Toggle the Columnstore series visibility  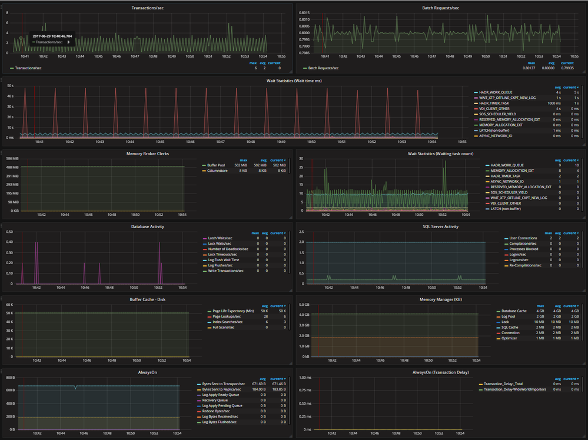tap(217, 171)
